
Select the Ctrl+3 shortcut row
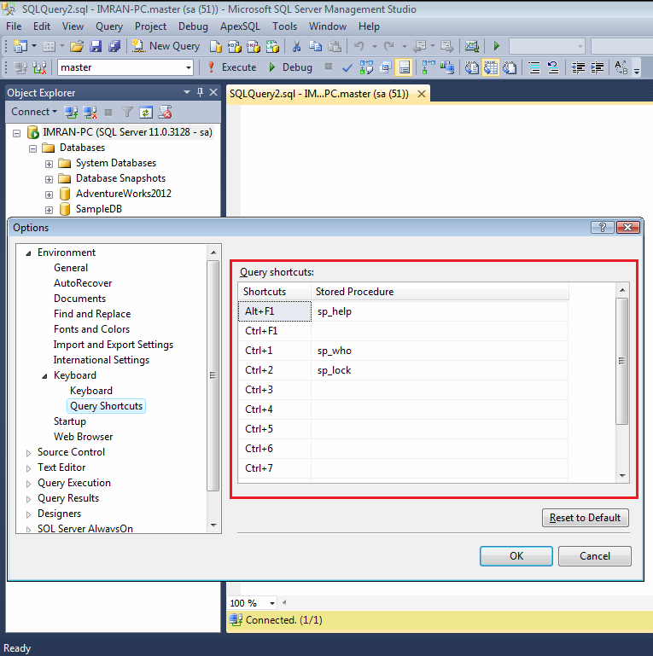[403, 390]
